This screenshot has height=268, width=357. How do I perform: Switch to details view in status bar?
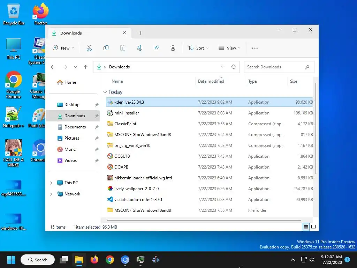coord(306,227)
